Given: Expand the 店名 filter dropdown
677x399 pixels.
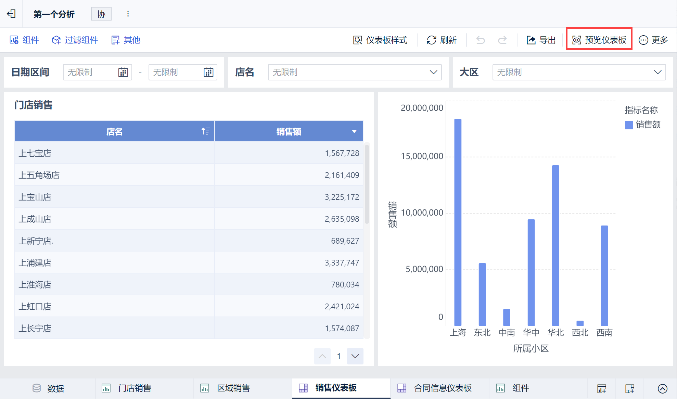Looking at the screenshot, I should [433, 72].
